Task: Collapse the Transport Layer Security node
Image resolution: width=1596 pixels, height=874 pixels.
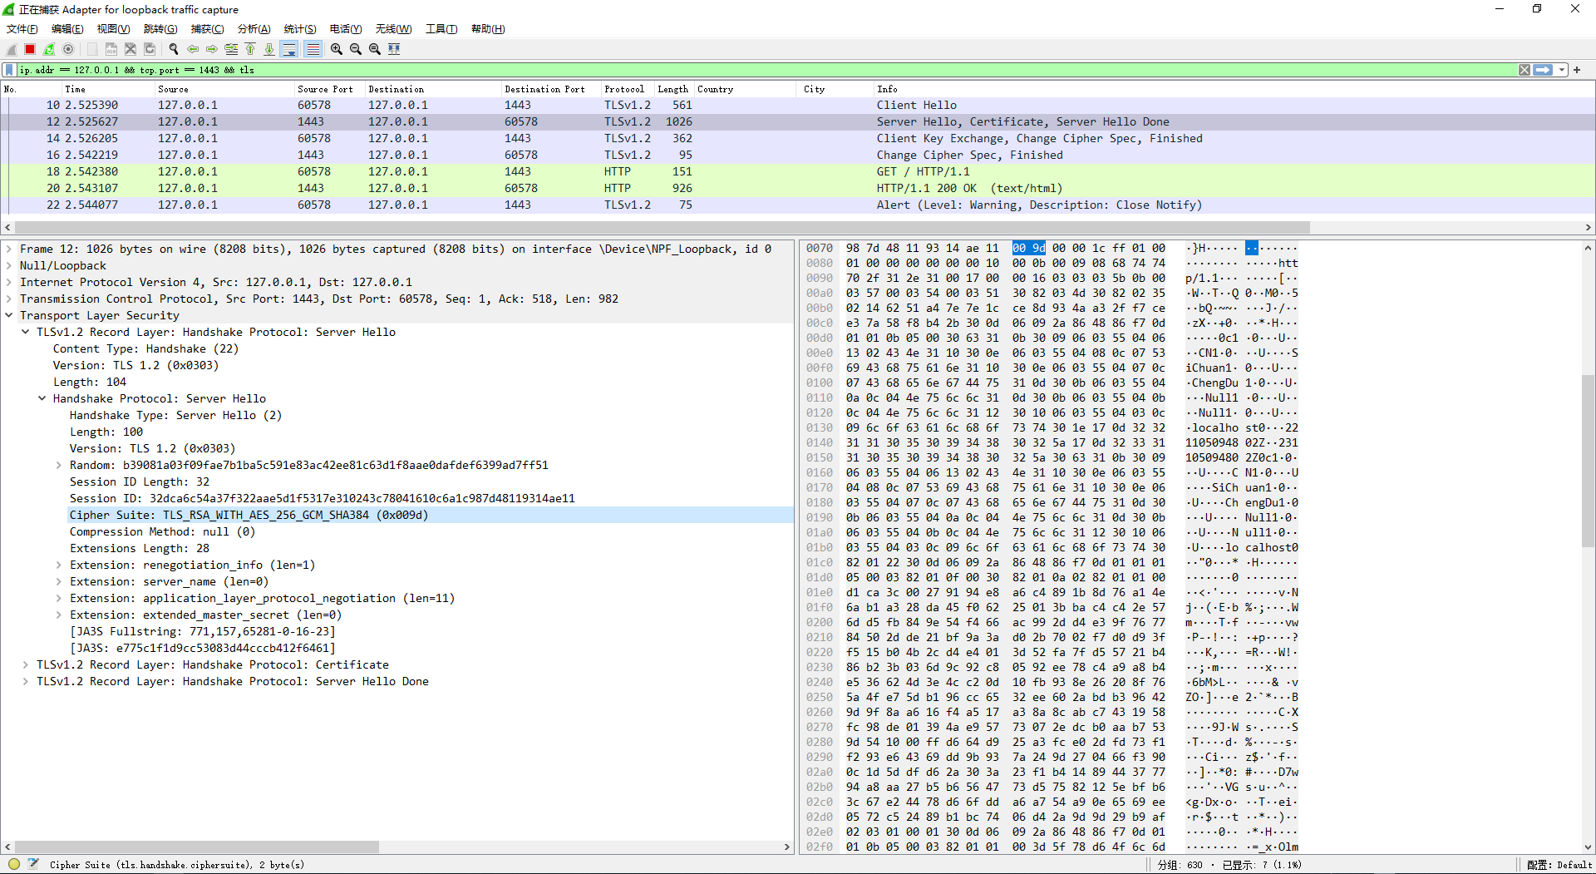Action: point(9,315)
